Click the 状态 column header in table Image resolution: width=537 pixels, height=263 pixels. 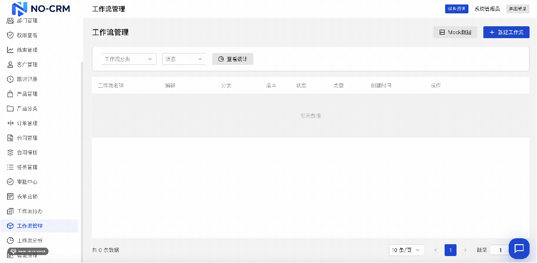click(301, 85)
